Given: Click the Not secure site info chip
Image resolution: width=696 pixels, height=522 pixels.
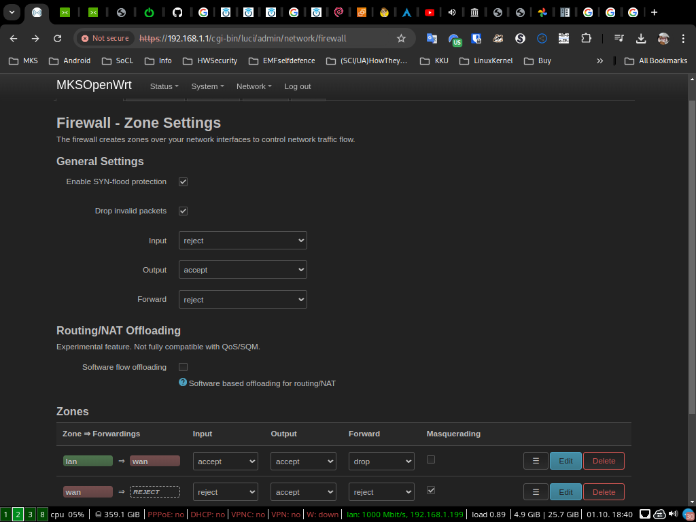Looking at the screenshot, I should 105,39.
